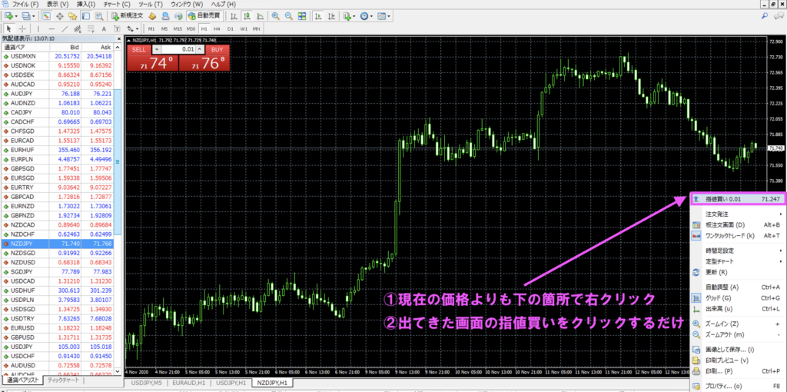This screenshot has width=787, height=392.
Task: Open the ツール (T) menu
Action: click(x=150, y=4)
